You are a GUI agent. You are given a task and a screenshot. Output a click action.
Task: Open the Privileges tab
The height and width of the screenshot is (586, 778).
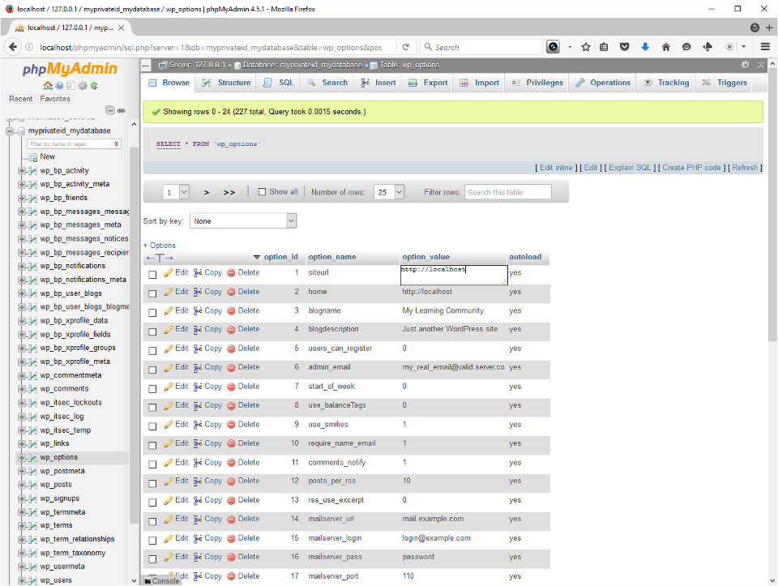(536, 83)
